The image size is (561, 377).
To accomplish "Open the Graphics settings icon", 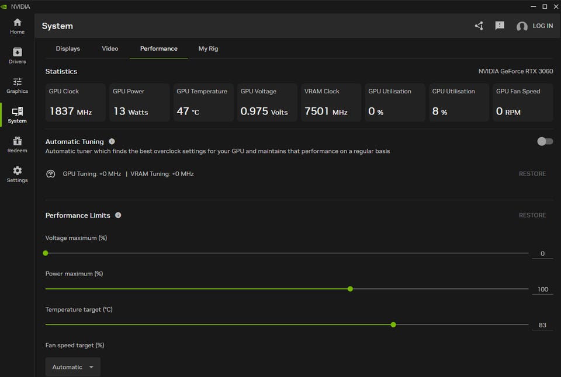I will click(17, 85).
